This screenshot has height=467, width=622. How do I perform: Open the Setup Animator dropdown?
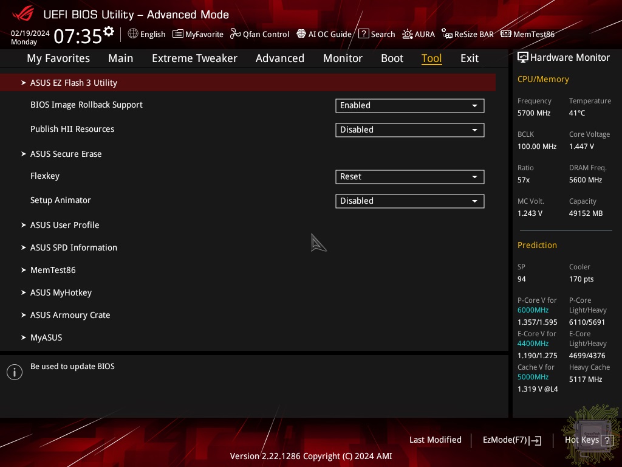[x=409, y=201]
